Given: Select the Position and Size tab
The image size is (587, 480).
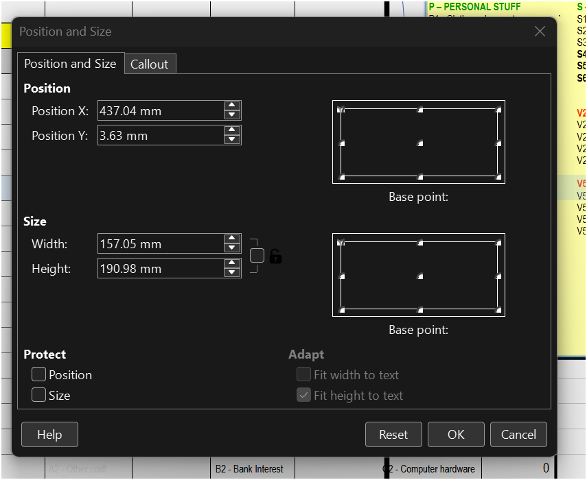Looking at the screenshot, I should (x=71, y=63).
